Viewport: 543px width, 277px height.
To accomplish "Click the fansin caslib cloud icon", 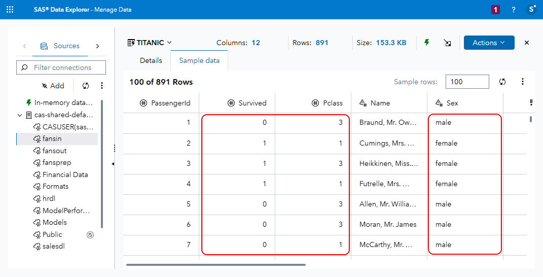I will click(x=37, y=139).
